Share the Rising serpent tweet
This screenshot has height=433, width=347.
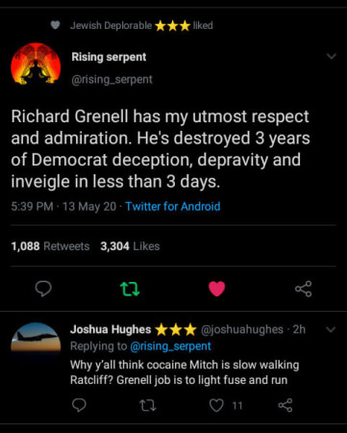click(x=303, y=289)
